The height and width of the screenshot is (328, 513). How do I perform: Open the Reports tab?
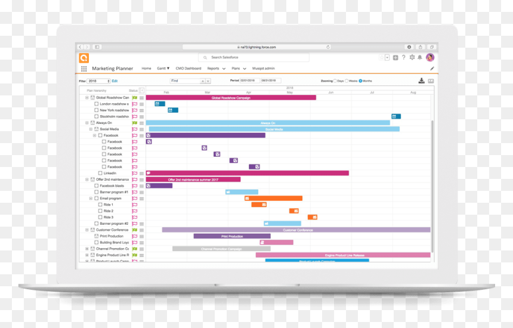(213, 69)
